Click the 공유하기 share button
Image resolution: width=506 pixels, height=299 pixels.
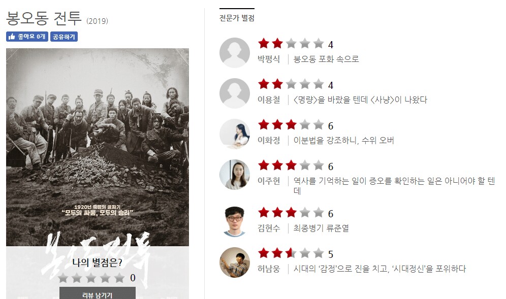tap(64, 37)
